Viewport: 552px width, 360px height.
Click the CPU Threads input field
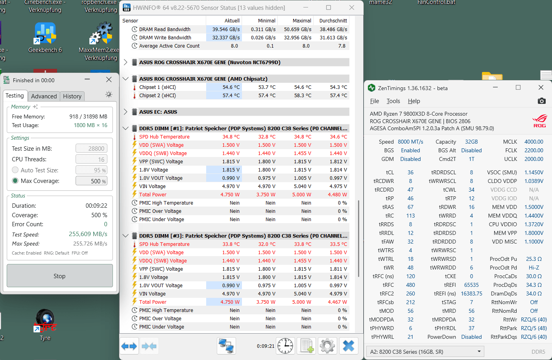click(92, 159)
